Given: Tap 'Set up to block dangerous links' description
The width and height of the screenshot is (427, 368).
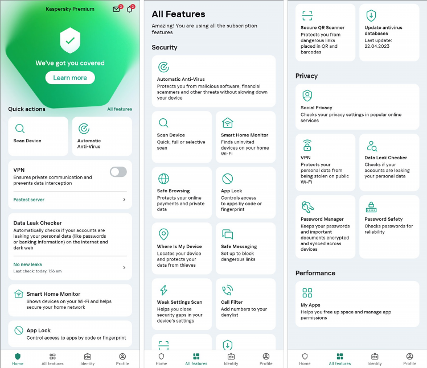Looking at the screenshot, I should tap(238, 257).
